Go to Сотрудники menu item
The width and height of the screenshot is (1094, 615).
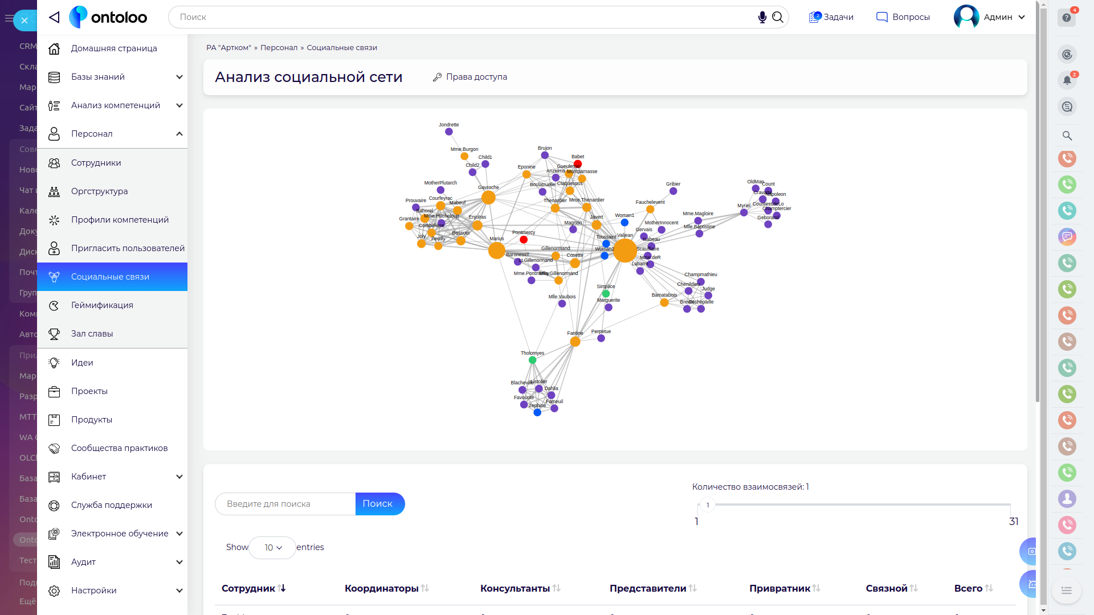pos(96,163)
